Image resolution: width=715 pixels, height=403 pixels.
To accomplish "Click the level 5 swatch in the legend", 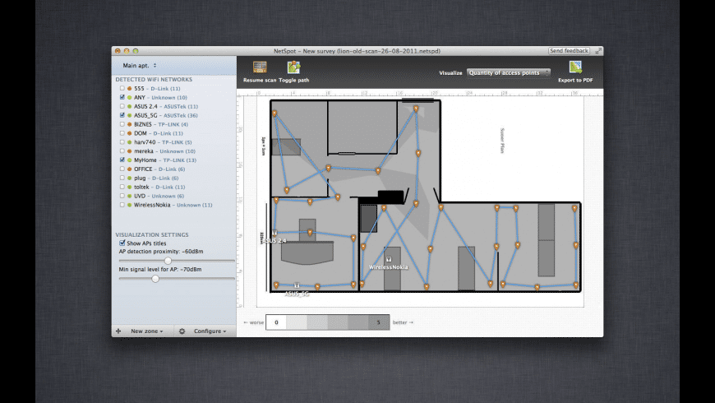I will (379, 322).
